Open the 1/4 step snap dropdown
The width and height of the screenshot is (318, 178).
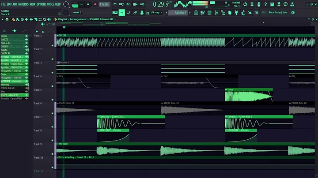click(x=156, y=12)
